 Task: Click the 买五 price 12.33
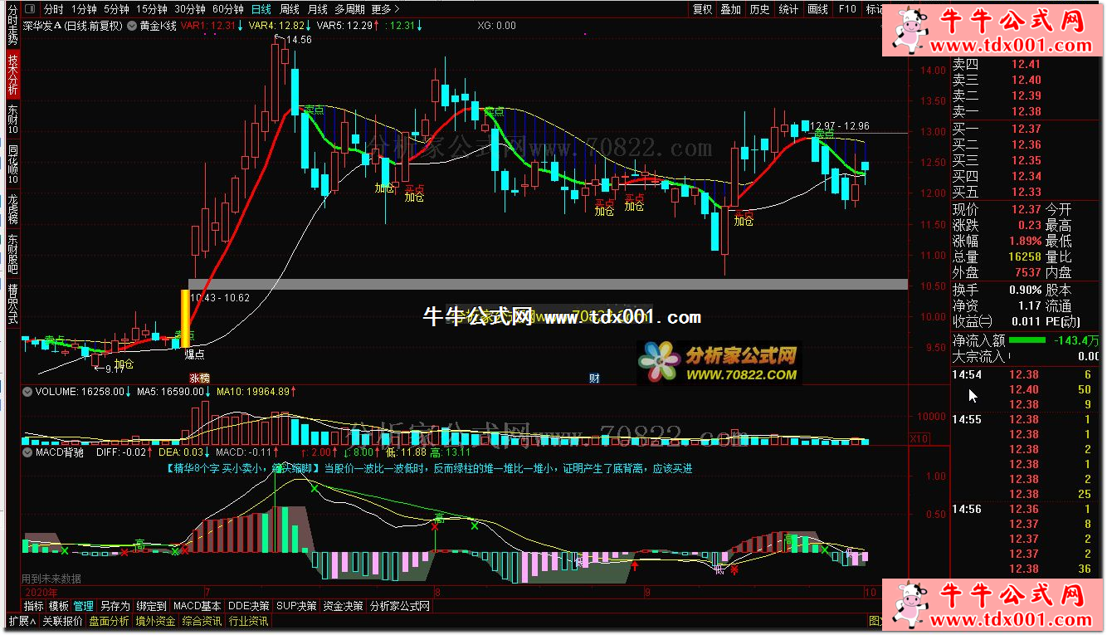point(1025,192)
